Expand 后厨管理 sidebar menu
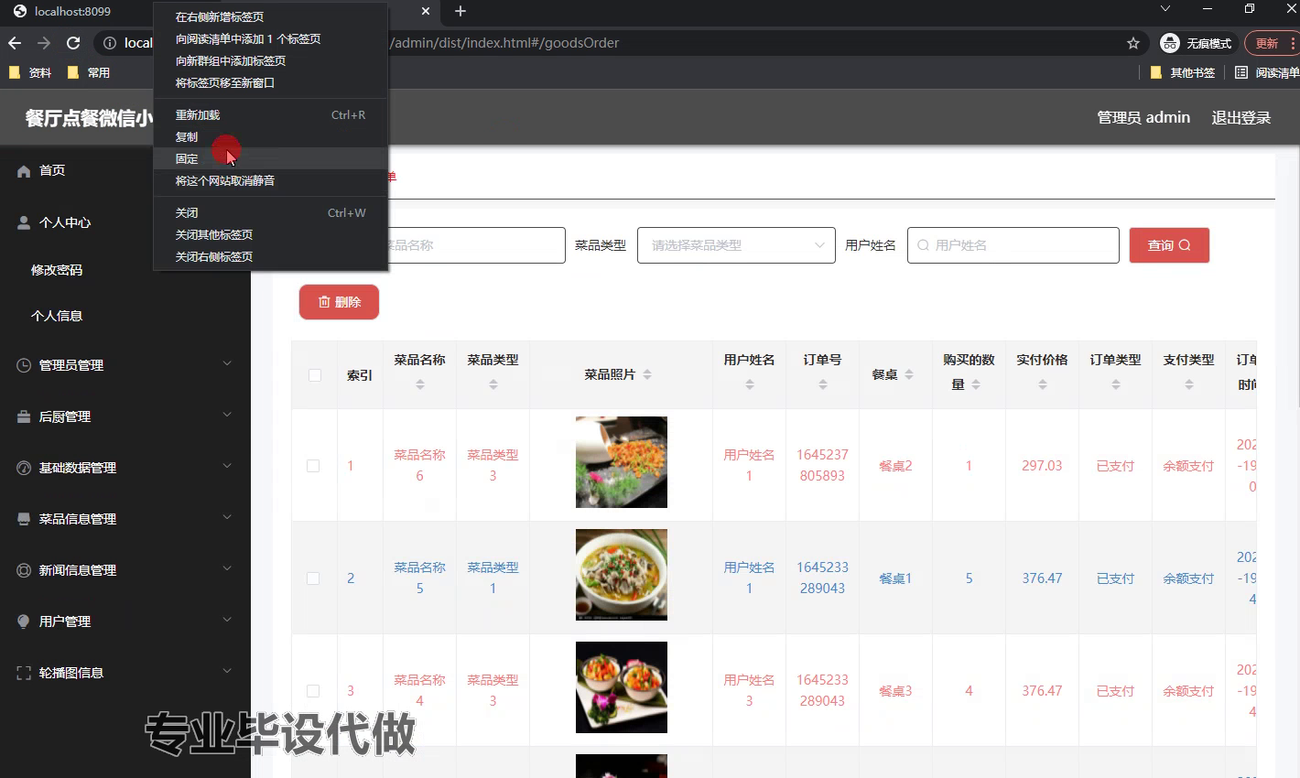 tap(125, 416)
